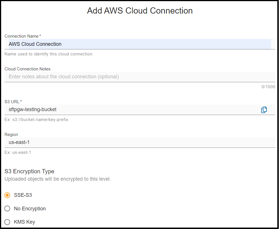
Task: Click the "S3 Encryption Type" section title
Action: (x=29, y=171)
